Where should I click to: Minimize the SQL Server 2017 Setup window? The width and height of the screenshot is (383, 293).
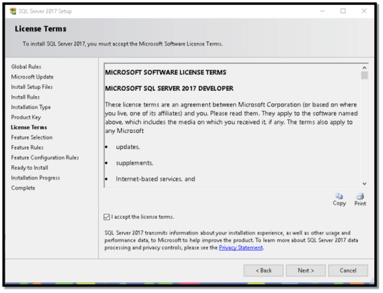click(323, 11)
